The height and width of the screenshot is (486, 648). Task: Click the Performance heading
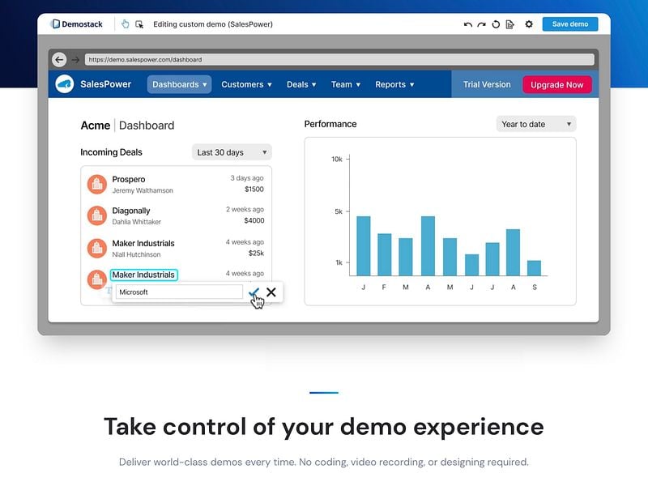pos(330,124)
